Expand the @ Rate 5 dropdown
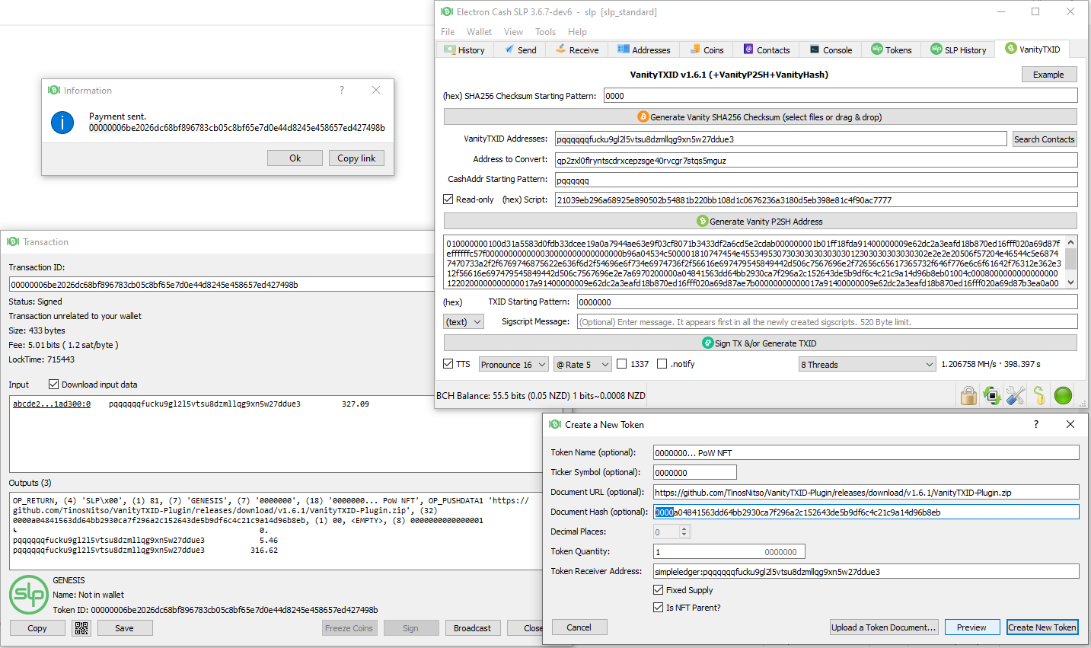This screenshot has width=1091, height=648. [x=582, y=364]
